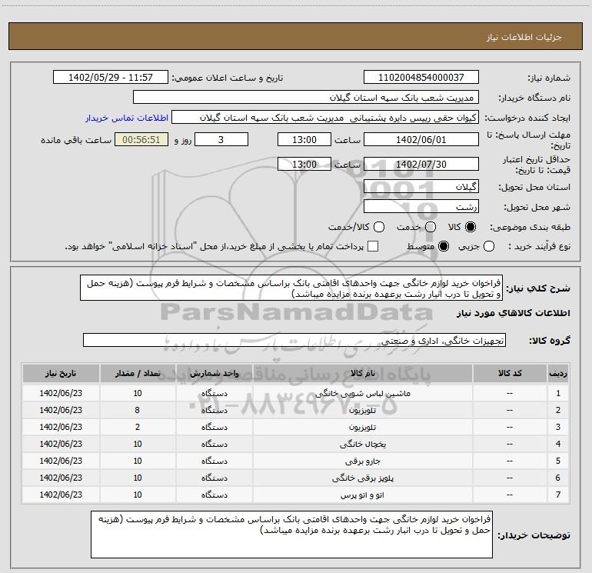Click the تاریخ نیاز column header
Viewport: 592px width, 573px height.
[x=62, y=373]
